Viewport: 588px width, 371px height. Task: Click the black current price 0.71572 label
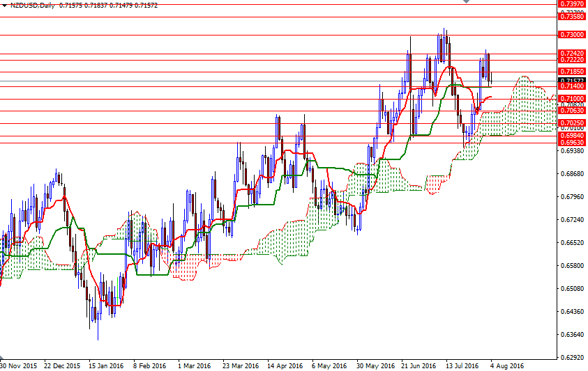click(x=572, y=81)
